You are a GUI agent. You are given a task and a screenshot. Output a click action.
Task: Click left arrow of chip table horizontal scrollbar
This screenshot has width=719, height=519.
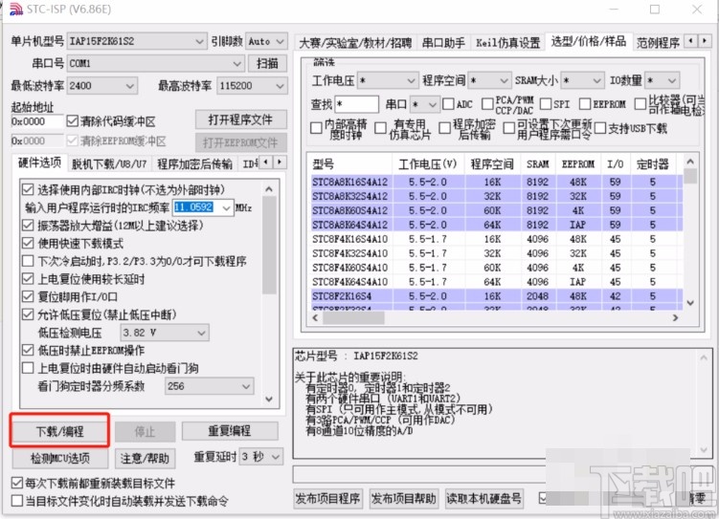[x=315, y=317]
